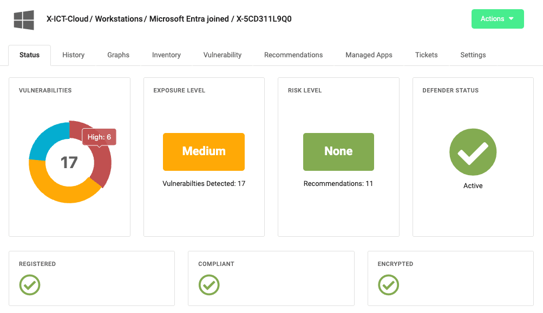Expand details on the Medium exposure badge
The image size is (543, 313).
tap(204, 152)
